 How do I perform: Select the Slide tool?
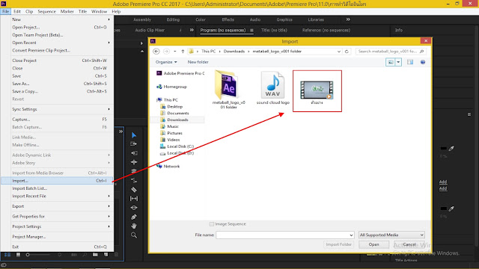pos(134,208)
